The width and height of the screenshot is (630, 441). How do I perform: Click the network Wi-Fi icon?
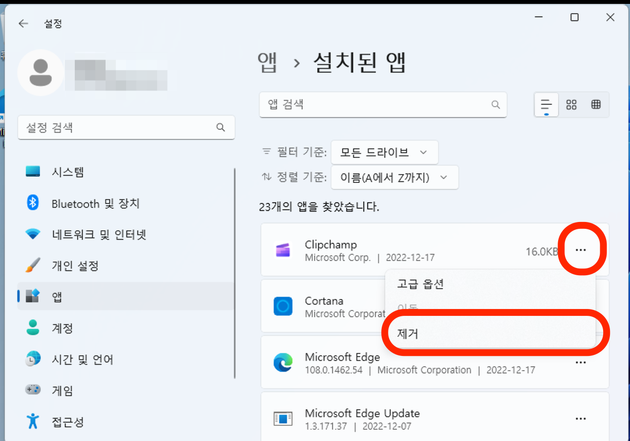click(x=33, y=234)
